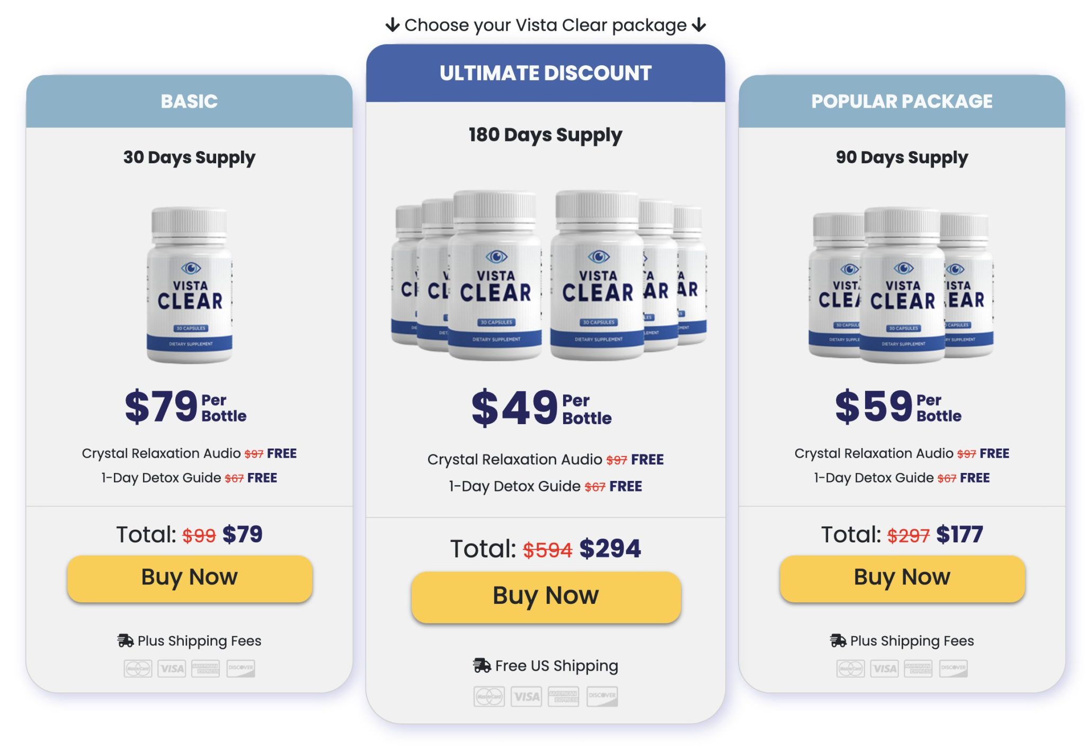Select the ULTIMATE DISCOUNT header

[546, 73]
